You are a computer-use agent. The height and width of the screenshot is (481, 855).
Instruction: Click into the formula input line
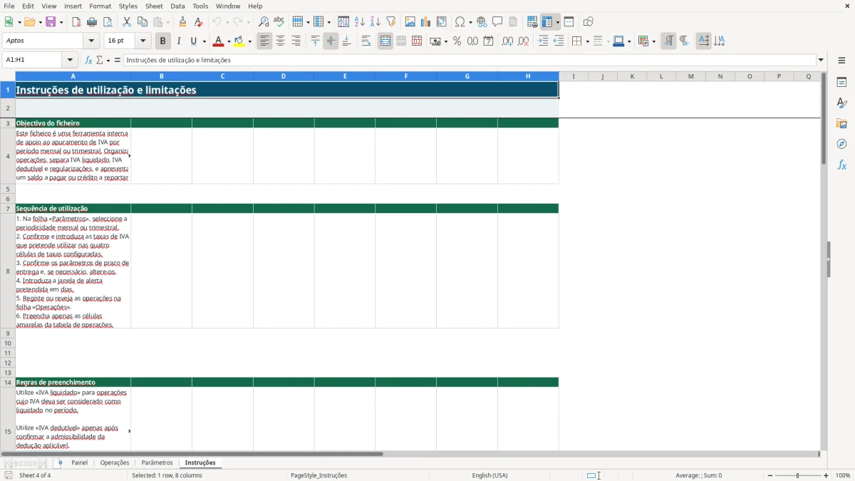[x=470, y=60]
